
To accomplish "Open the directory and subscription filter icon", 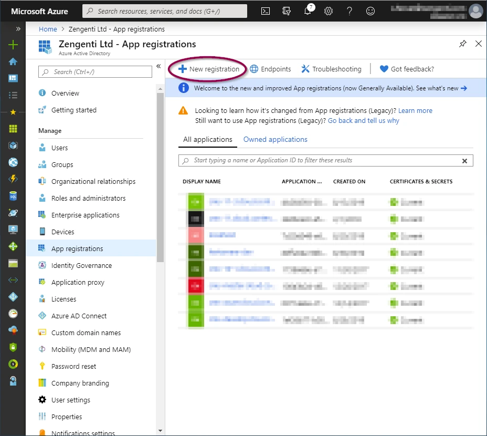I will point(287,11).
